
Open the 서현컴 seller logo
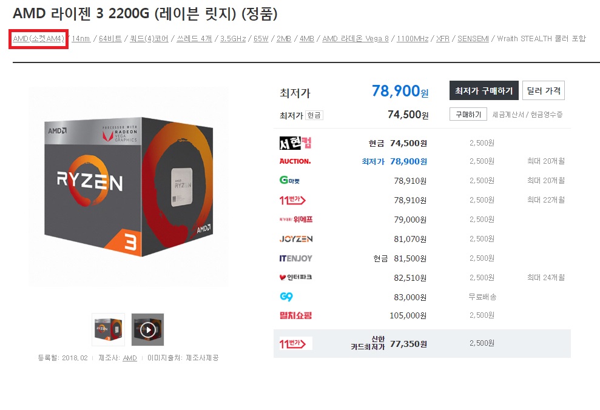pyautogui.click(x=295, y=143)
